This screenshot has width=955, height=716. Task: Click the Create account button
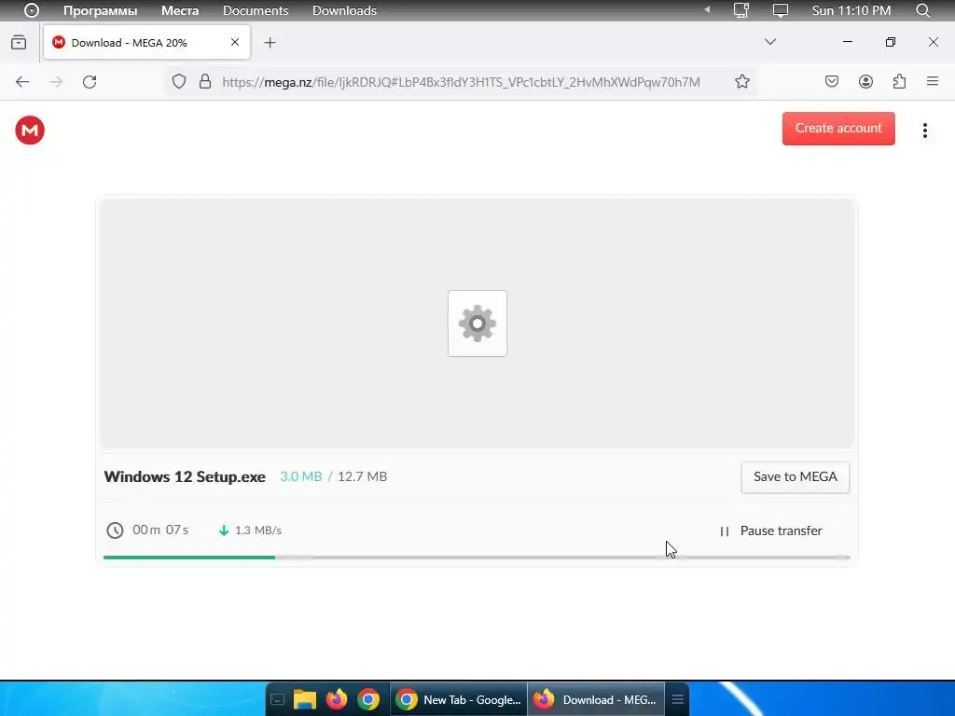(838, 129)
